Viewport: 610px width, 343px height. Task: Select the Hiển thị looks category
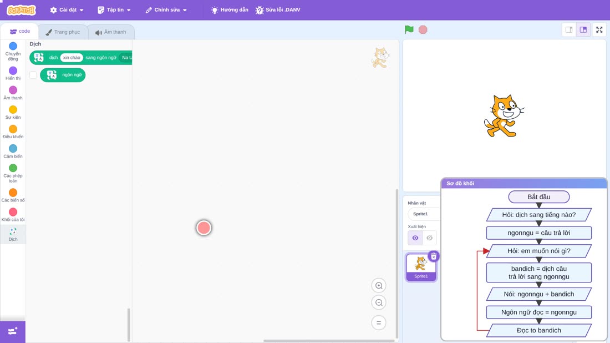pos(13,73)
